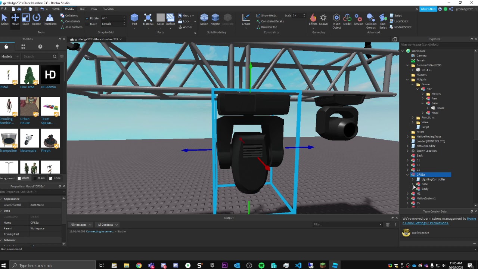Open the Collision Groups editor

[x=371, y=21]
